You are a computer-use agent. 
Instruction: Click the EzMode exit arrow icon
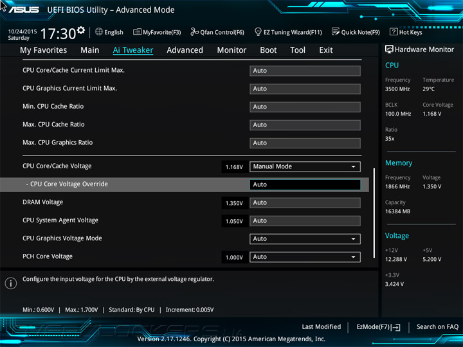click(395, 327)
